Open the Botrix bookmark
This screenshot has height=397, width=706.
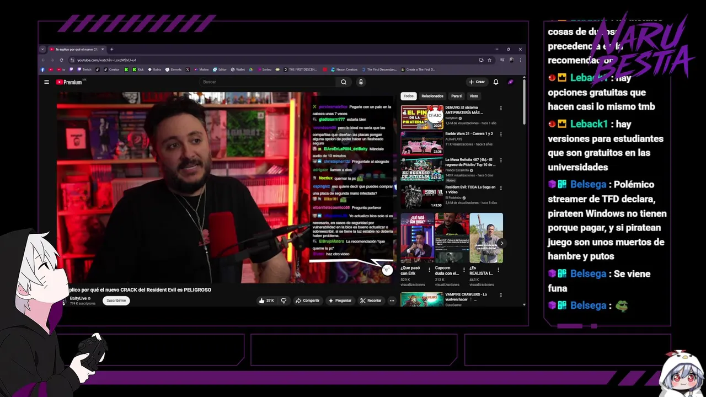[x=154, y=69]
